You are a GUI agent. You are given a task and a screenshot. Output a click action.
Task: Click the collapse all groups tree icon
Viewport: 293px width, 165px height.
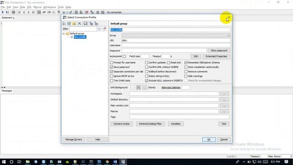[x=97, y=23]
